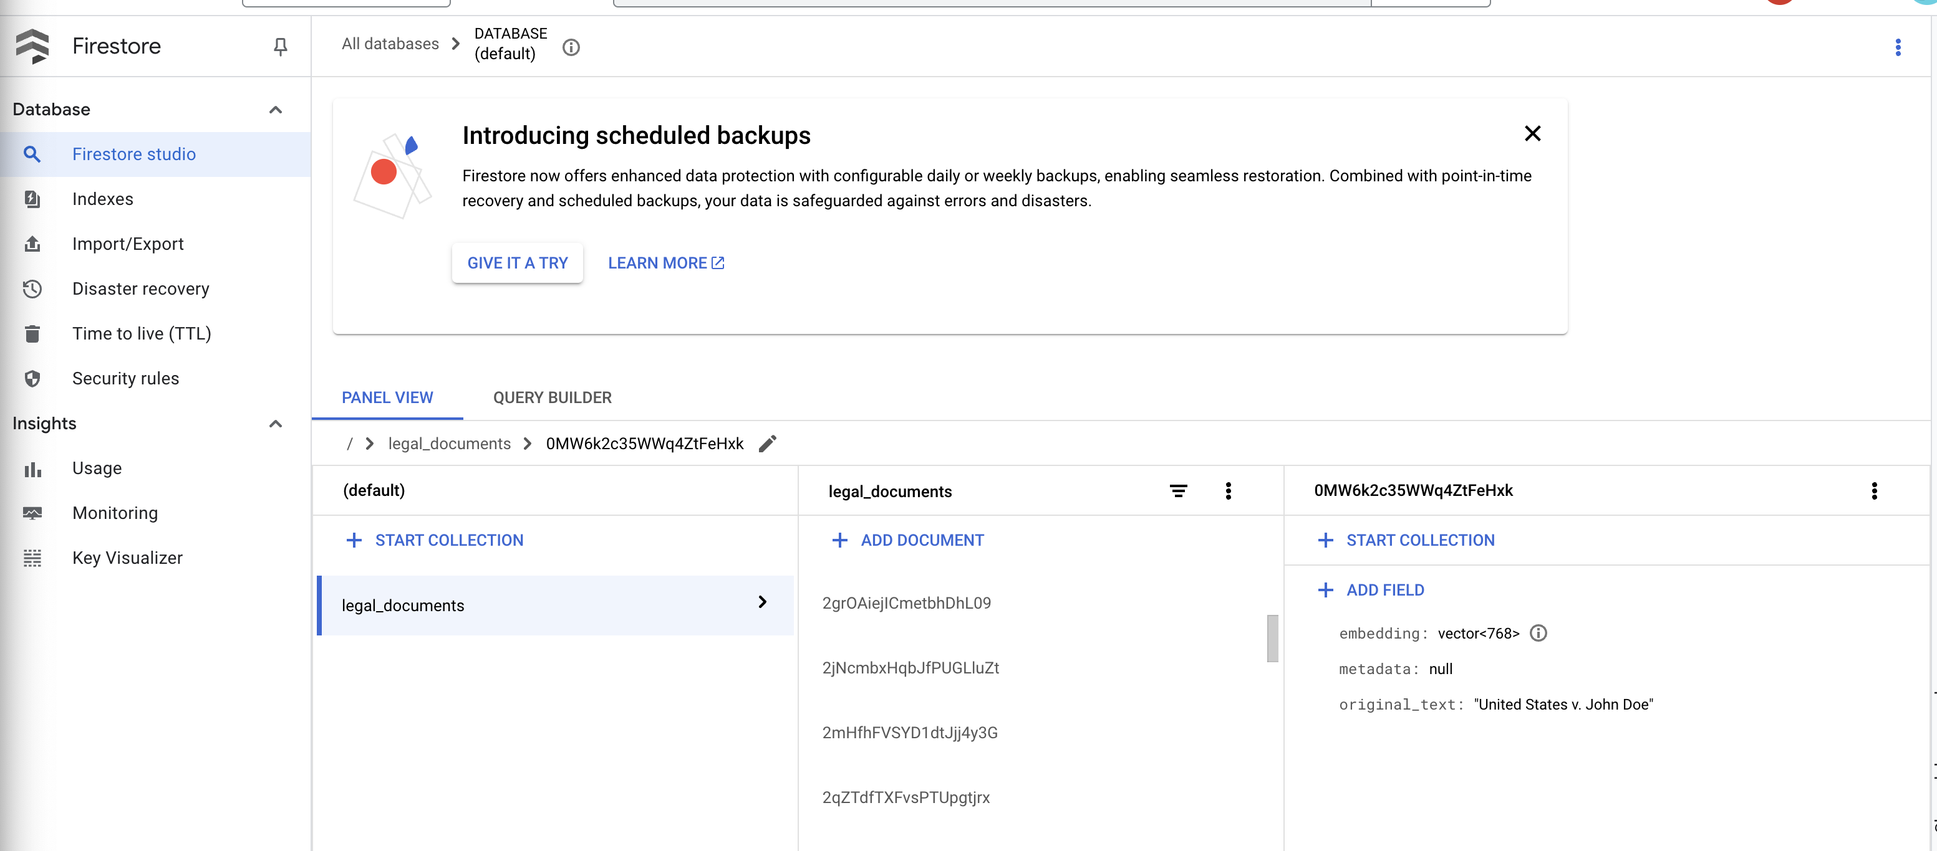Screen dimensions: 1937x851
Task: Open Time to live (TTL) settings
Action: click(142, 333)
